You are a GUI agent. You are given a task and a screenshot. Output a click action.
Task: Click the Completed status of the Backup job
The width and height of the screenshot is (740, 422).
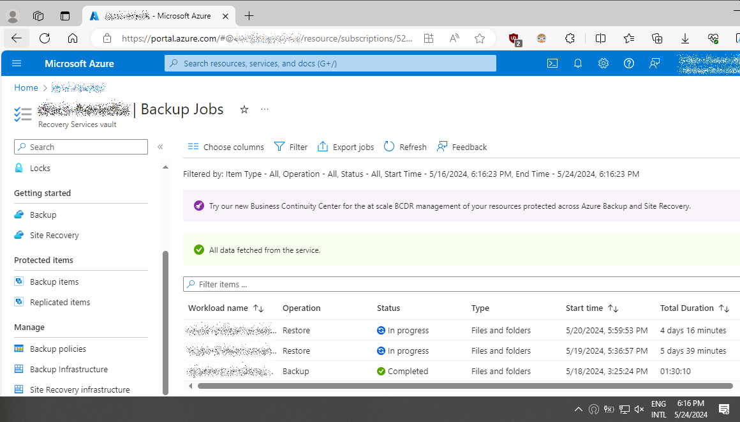[403, 372]
